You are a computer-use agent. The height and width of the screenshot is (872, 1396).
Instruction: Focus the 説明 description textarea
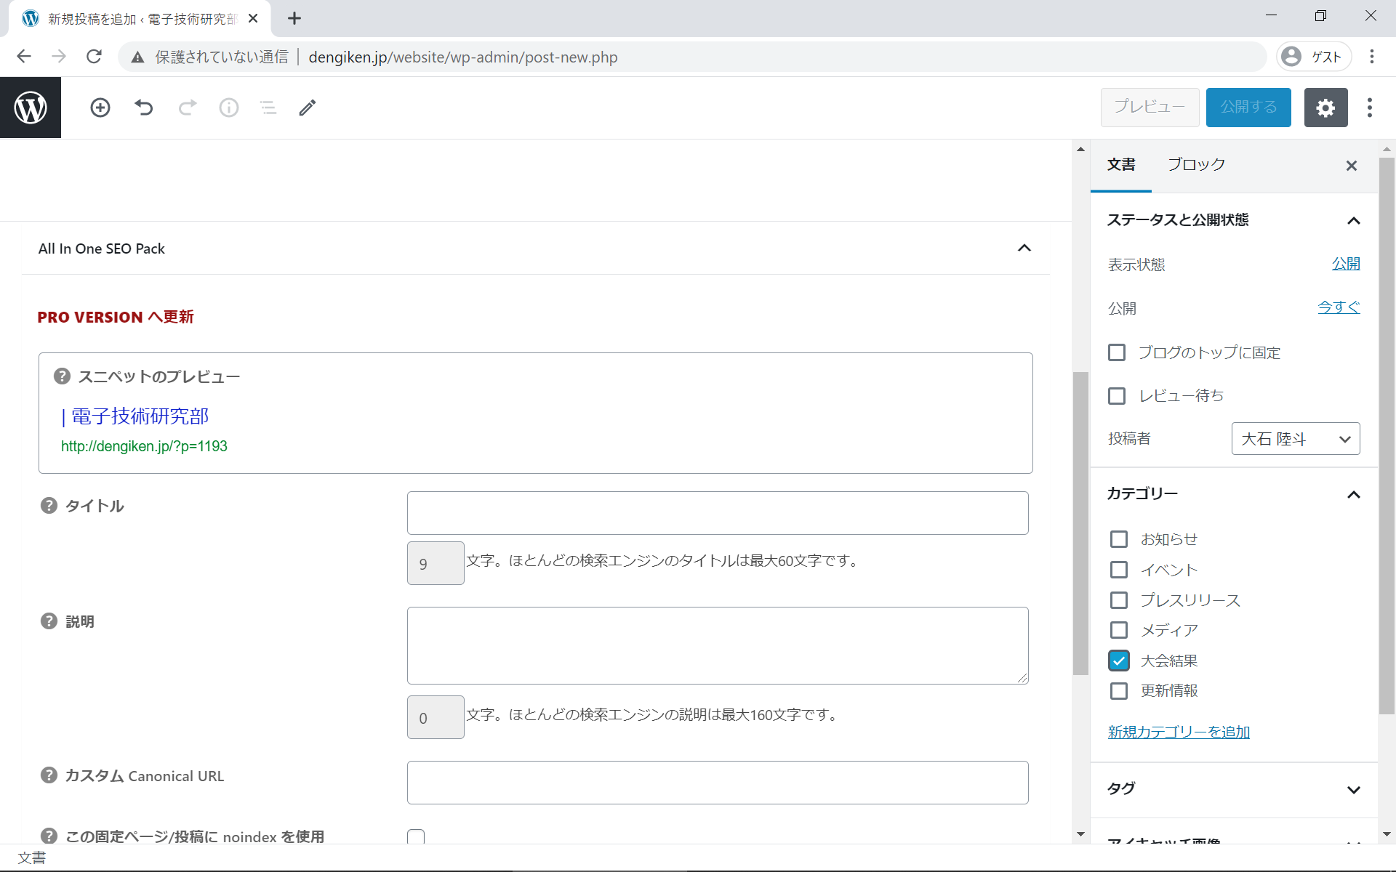718,645
